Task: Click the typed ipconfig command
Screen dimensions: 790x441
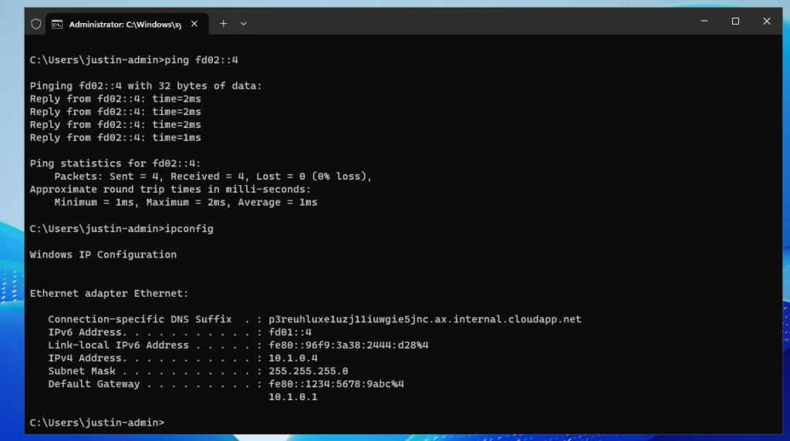Action: (x=189, y=229)
